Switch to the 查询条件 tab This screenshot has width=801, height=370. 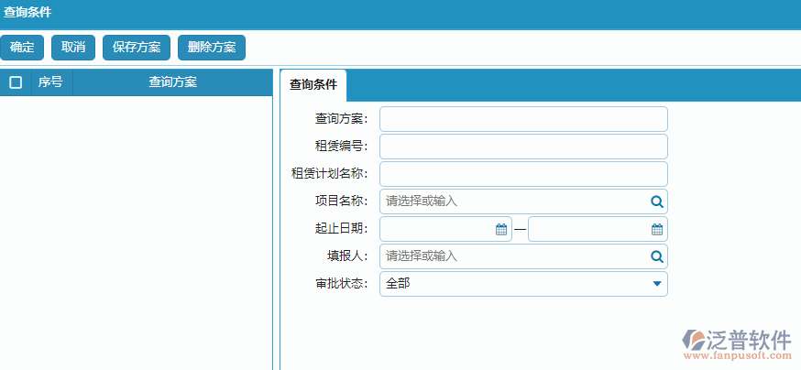tap(313, 85)
